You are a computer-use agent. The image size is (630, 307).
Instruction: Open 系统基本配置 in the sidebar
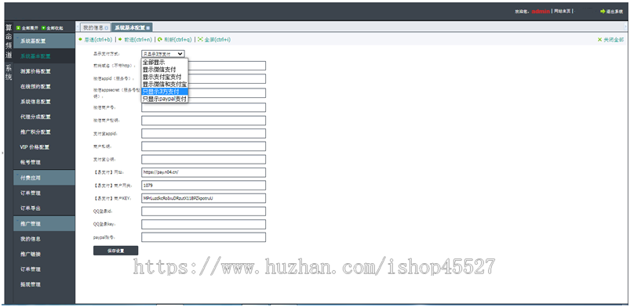(44, 56)
